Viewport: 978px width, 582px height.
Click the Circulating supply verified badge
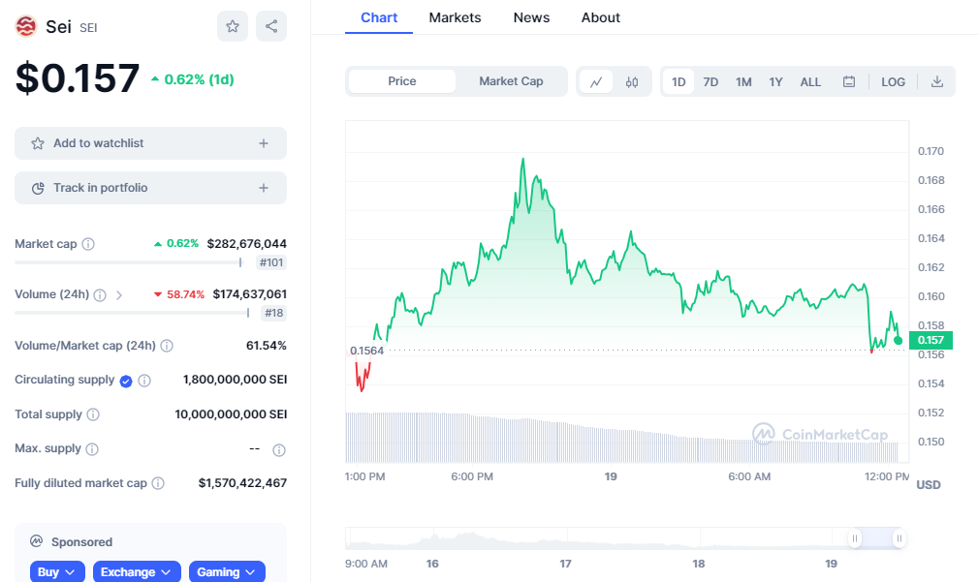(x=126, y=381)
